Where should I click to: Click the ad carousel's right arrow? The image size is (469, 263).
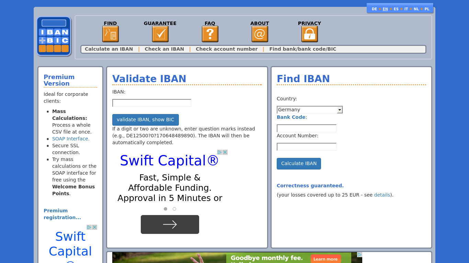point(170,224)
